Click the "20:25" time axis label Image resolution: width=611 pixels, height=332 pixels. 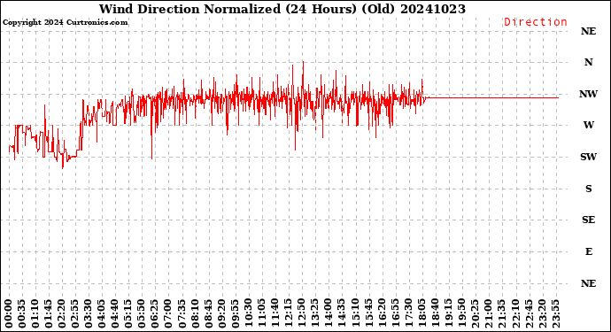coord(475,314)
